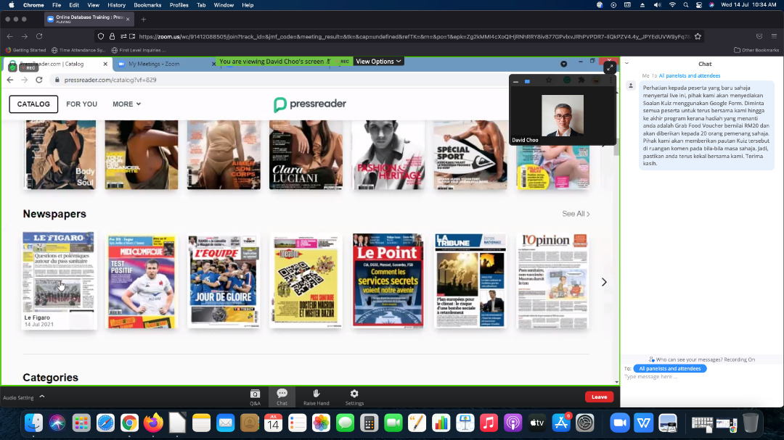The width and height of the screenshot is (784, 440).
Task: Launch Finder from the Dock
Action: tap(33, 423)
